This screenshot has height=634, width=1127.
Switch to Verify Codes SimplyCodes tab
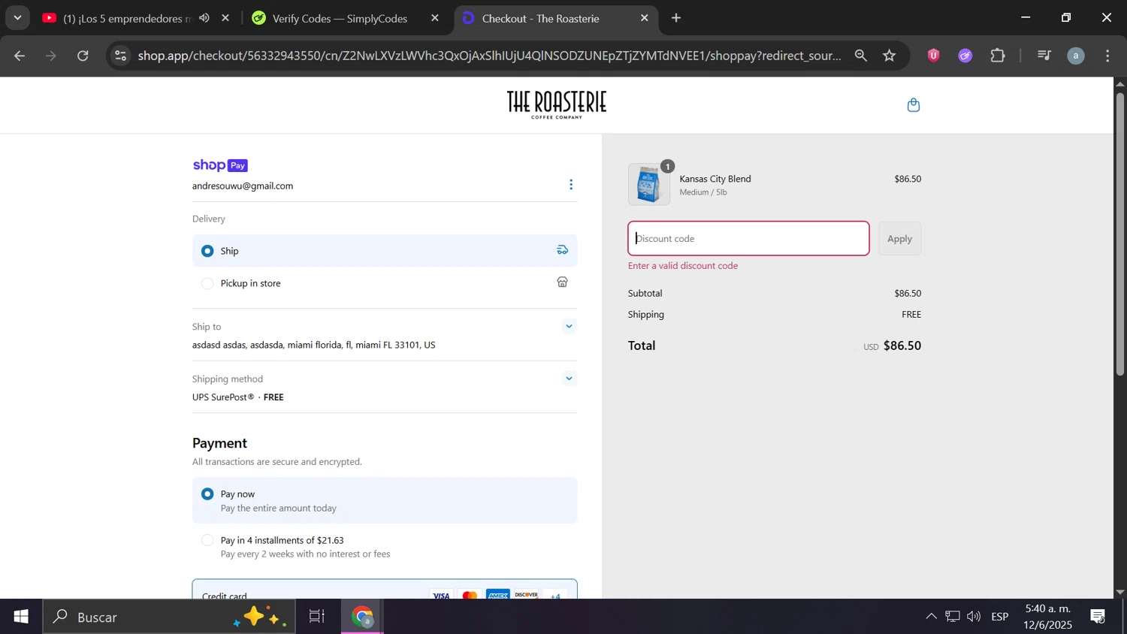[340, 18]
